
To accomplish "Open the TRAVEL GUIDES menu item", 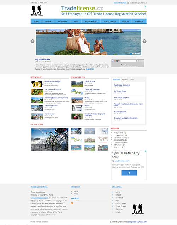I will [x=110, y=22].
